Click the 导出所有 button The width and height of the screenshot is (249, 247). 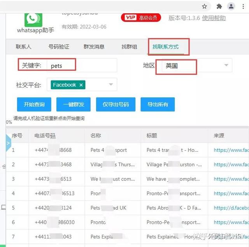click(x=158, y=104)
